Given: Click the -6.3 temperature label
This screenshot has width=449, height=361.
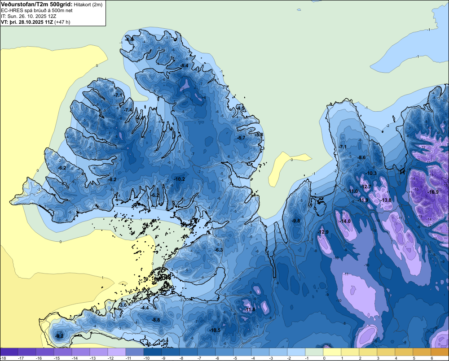Looking at the screenshot, I should pos(219,250).
